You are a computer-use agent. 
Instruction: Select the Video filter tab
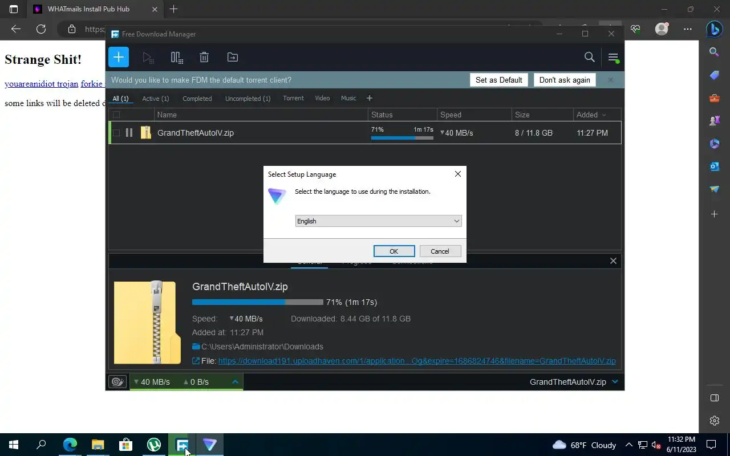coord(322,98)
